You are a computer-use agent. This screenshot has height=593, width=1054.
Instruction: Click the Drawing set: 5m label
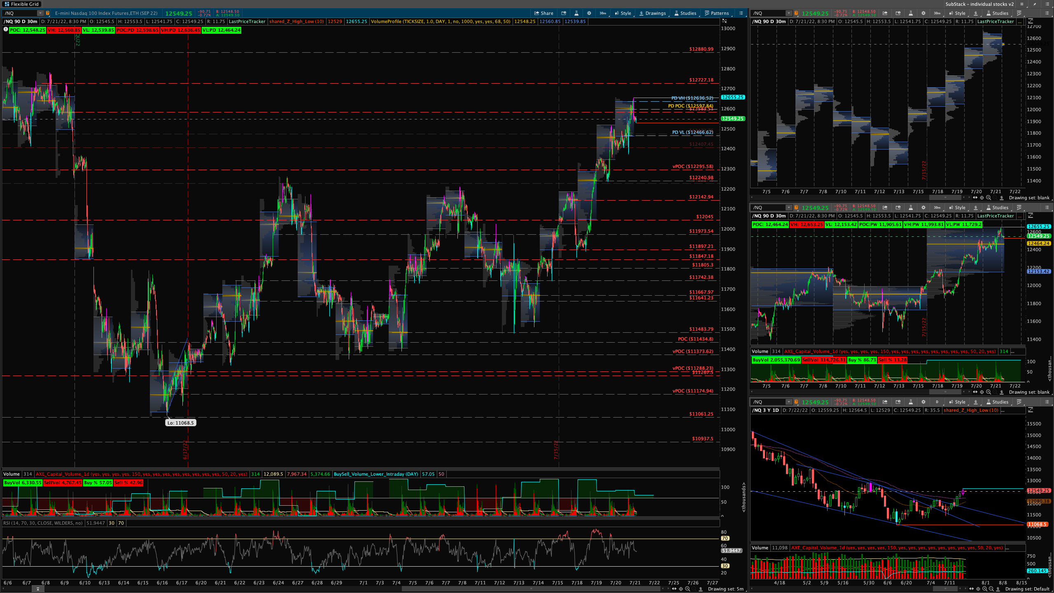click(x=725, y=589)
